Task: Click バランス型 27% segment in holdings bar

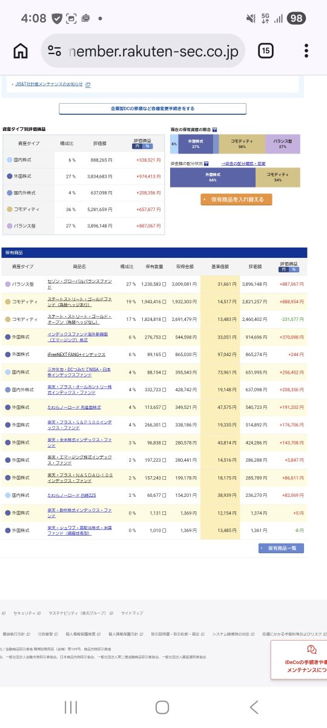Action: point(283,144)
